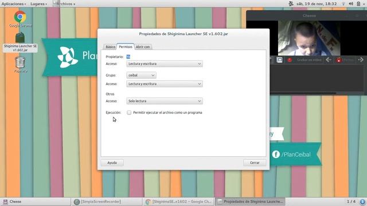Open the date and clock in the top panel
The height and width of the screenshot is (206, 367).
point(317,3)
